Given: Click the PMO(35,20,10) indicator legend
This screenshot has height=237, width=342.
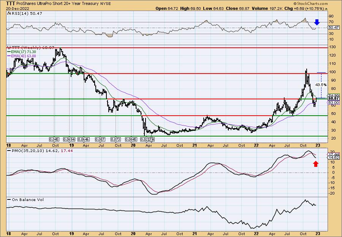Looking at the screenshot, I should coord(43,151).
